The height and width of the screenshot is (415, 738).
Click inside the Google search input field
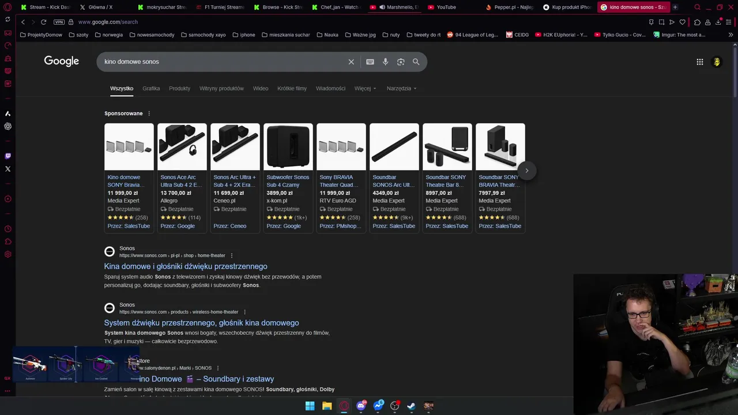[222, 62]
